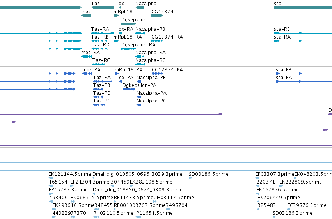Select the Nacalpha-PC protein feature

pos(139,105)
